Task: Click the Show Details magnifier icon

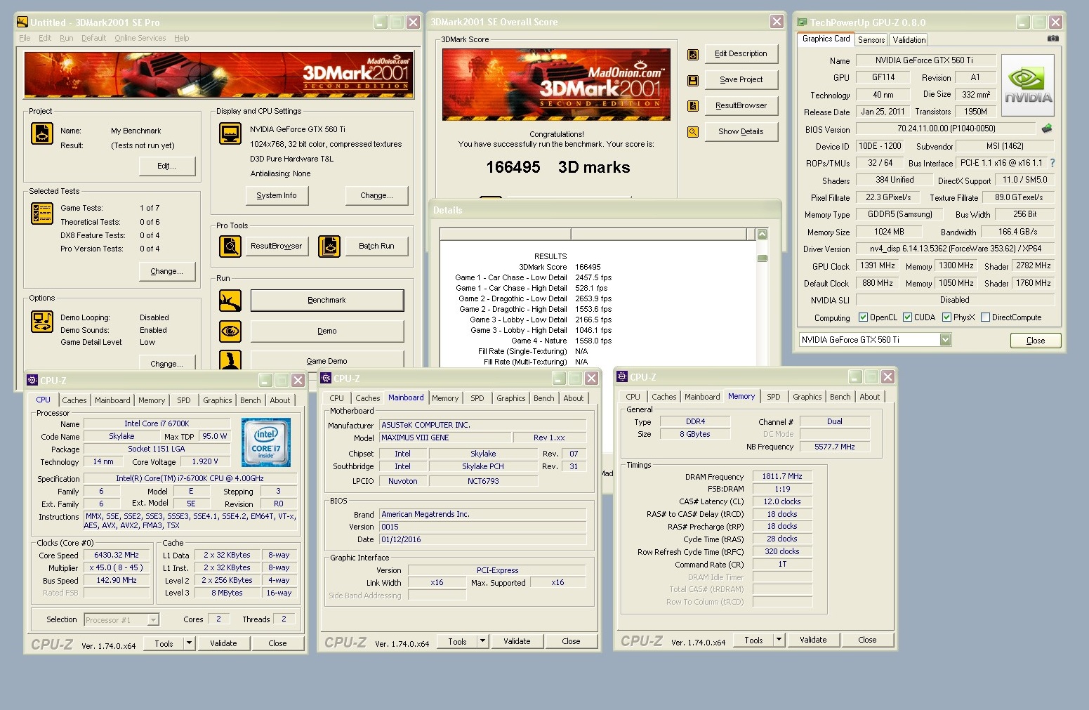Action: (693, 132)
